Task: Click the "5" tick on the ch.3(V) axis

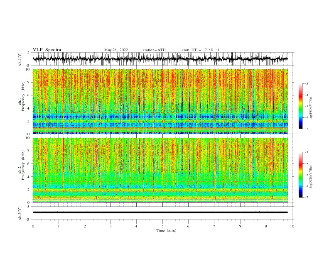Action: [x=29, y=207]
